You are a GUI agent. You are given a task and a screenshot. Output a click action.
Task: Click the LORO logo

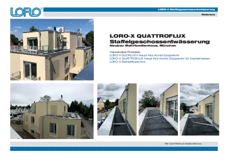(26, 12)
